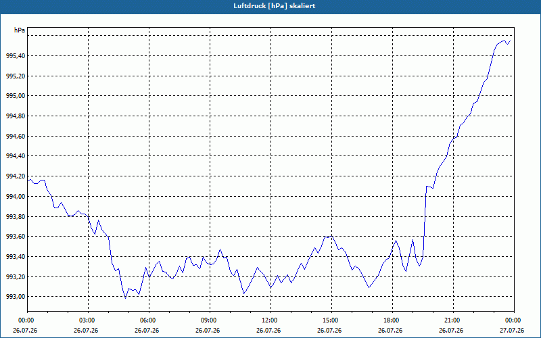This screenshot has height=338, width=541.
Task: Pick the 15:00 time axis label
Action: click(329, 320)
